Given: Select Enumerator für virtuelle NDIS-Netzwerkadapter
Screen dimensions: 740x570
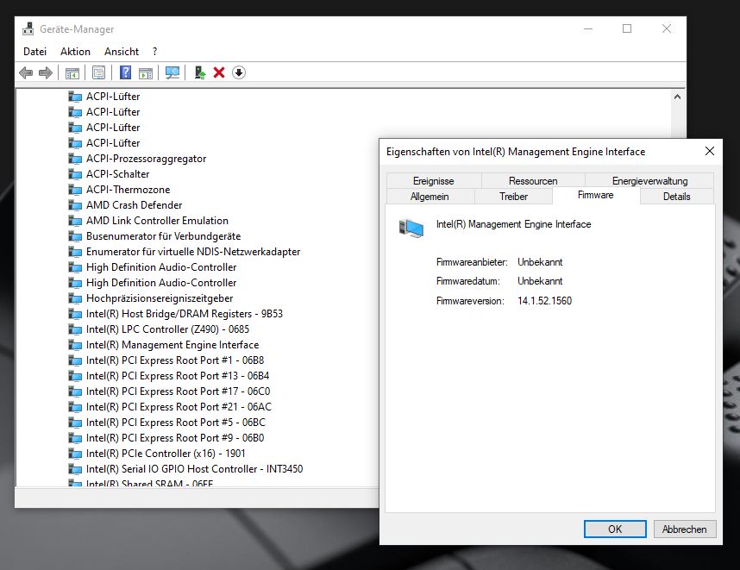Looking at the screenshot, I should tap(193, 252).
